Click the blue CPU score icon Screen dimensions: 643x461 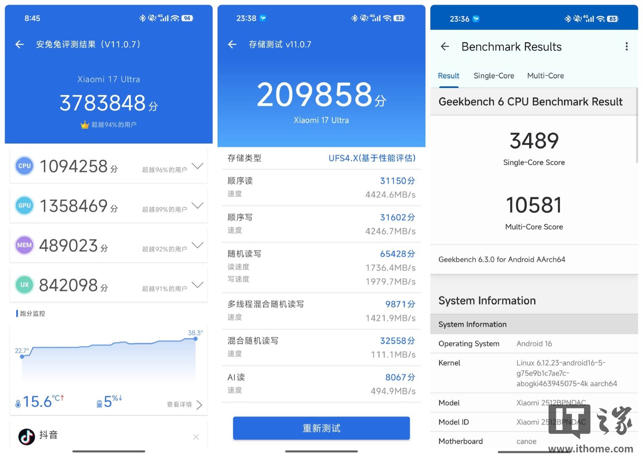pos(25,166)
